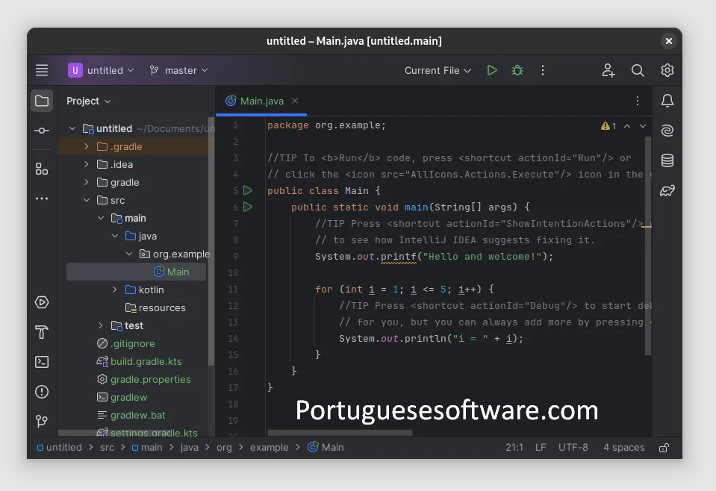Click UTF-8 encoding in the status bar
Viewport: 716px width, 491px height.
click(x=573, y=447)
